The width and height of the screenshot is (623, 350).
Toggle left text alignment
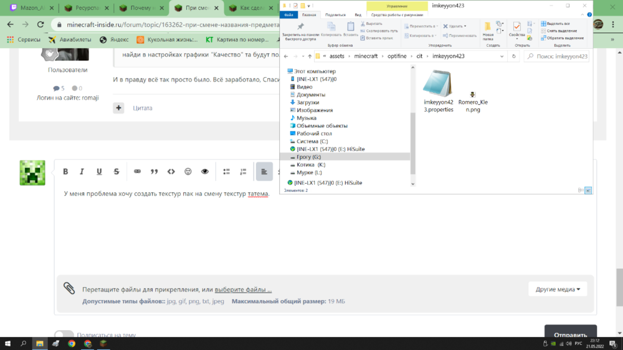(x=264, y=172)
